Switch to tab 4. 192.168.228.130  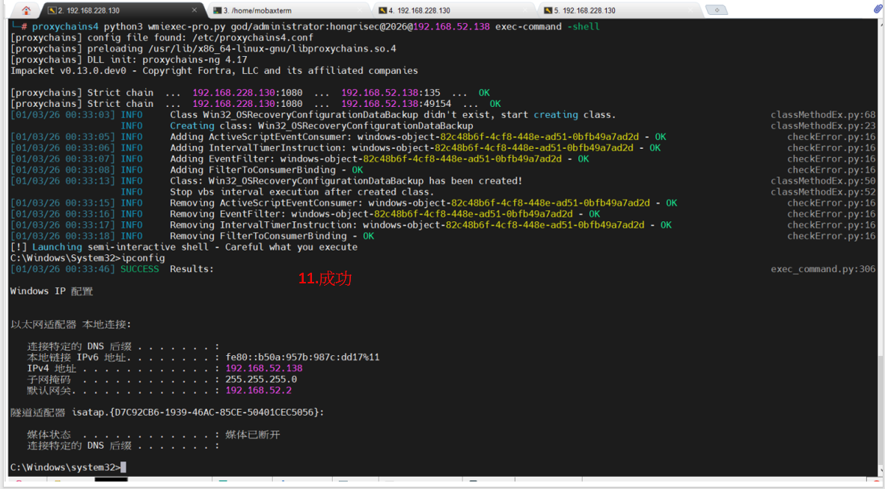coord(454,10)
